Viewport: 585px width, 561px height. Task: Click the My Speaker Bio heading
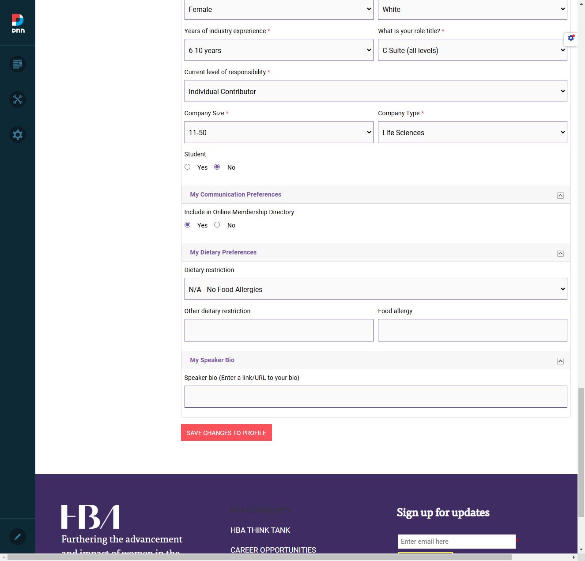[212, 360]
